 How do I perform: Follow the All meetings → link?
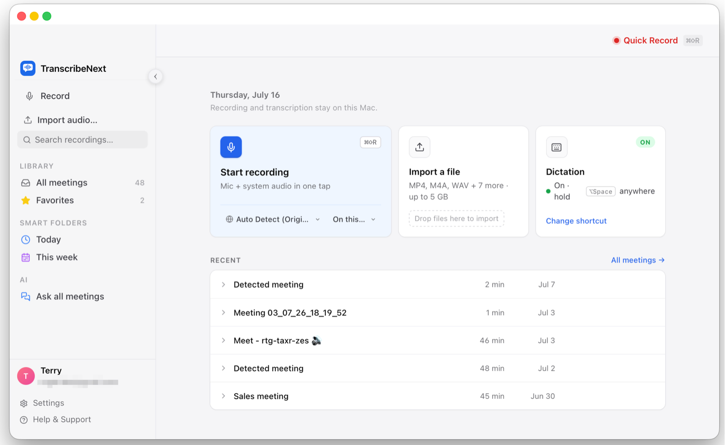point(638,260)
